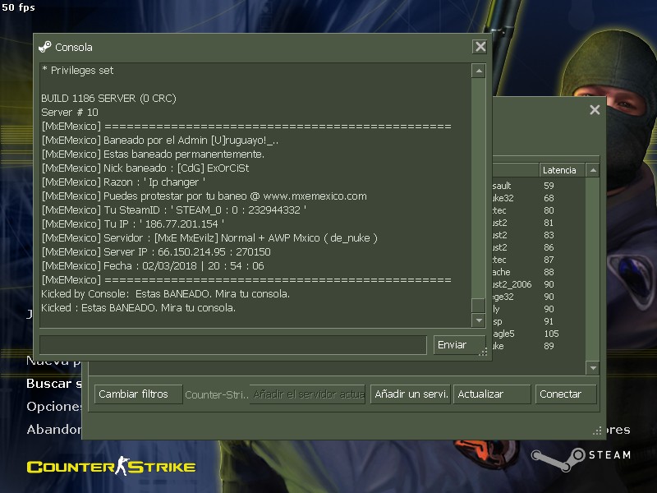Click the 'Servidor : [MxE MxEvilz]' console line
The width and height of the screenshot is (657, 493).
[209, 238]
